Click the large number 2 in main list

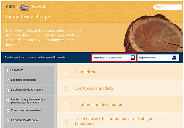pos(66,88)
